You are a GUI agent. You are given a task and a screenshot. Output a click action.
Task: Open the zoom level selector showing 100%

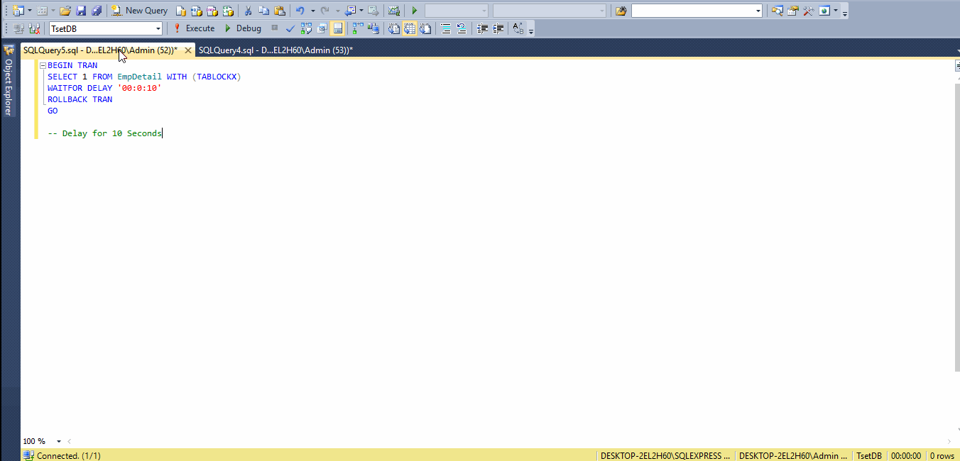(39, 440)
